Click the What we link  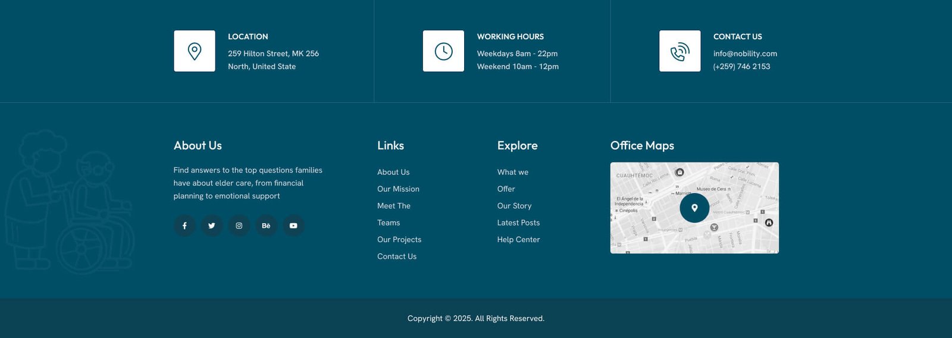513,172
